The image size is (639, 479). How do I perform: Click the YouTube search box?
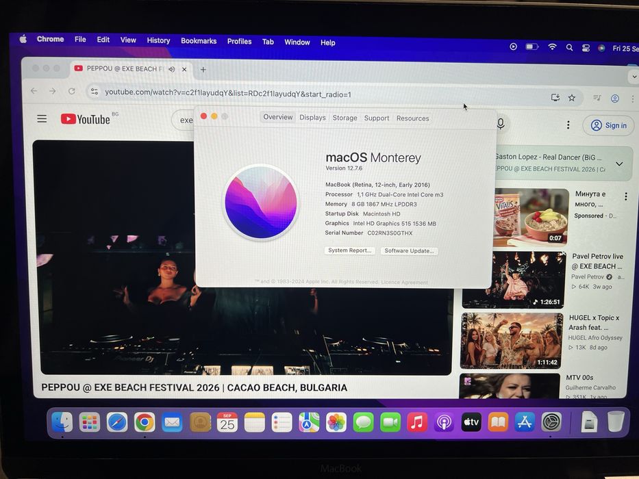[x=183, y=120]
